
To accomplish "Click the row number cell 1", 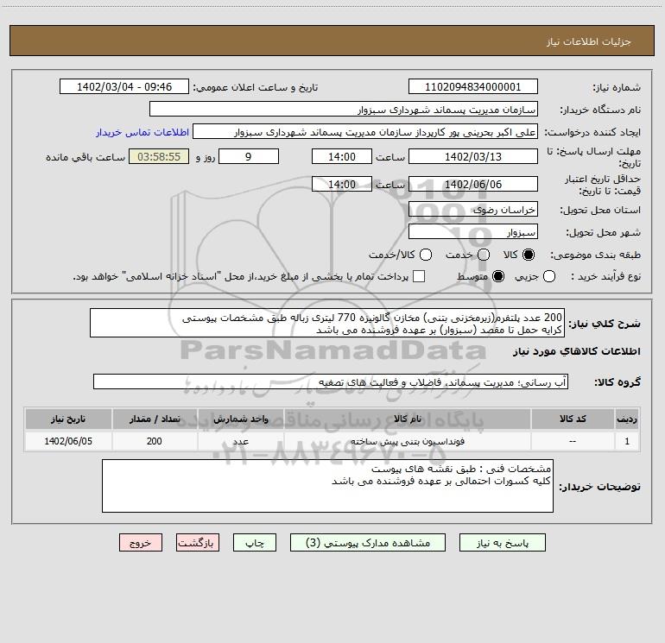I will pyautogui.click(x=627, y=441).
